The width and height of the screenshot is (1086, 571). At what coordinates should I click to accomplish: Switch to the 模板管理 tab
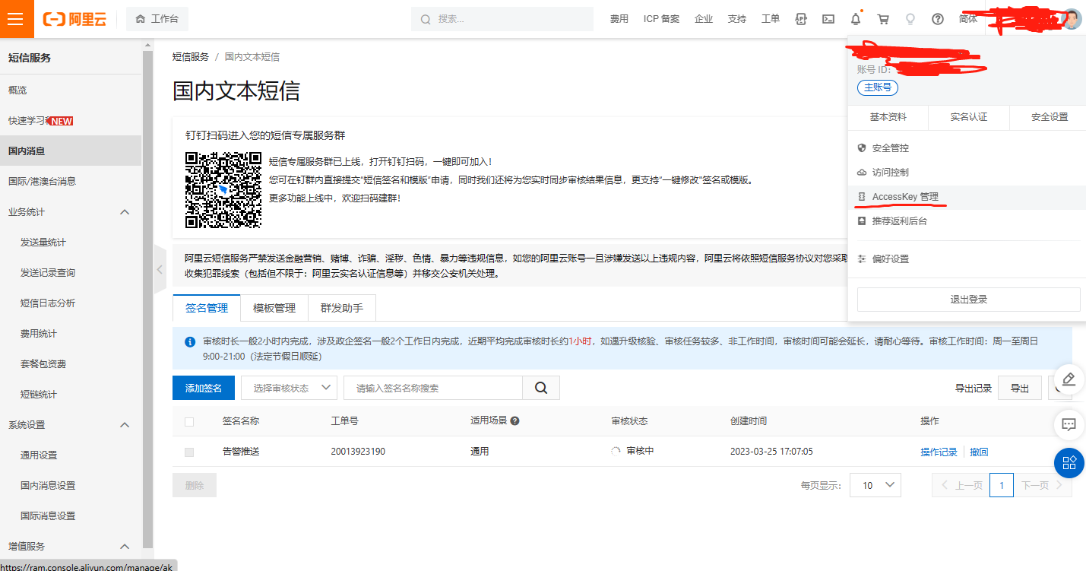pos(274,308)
